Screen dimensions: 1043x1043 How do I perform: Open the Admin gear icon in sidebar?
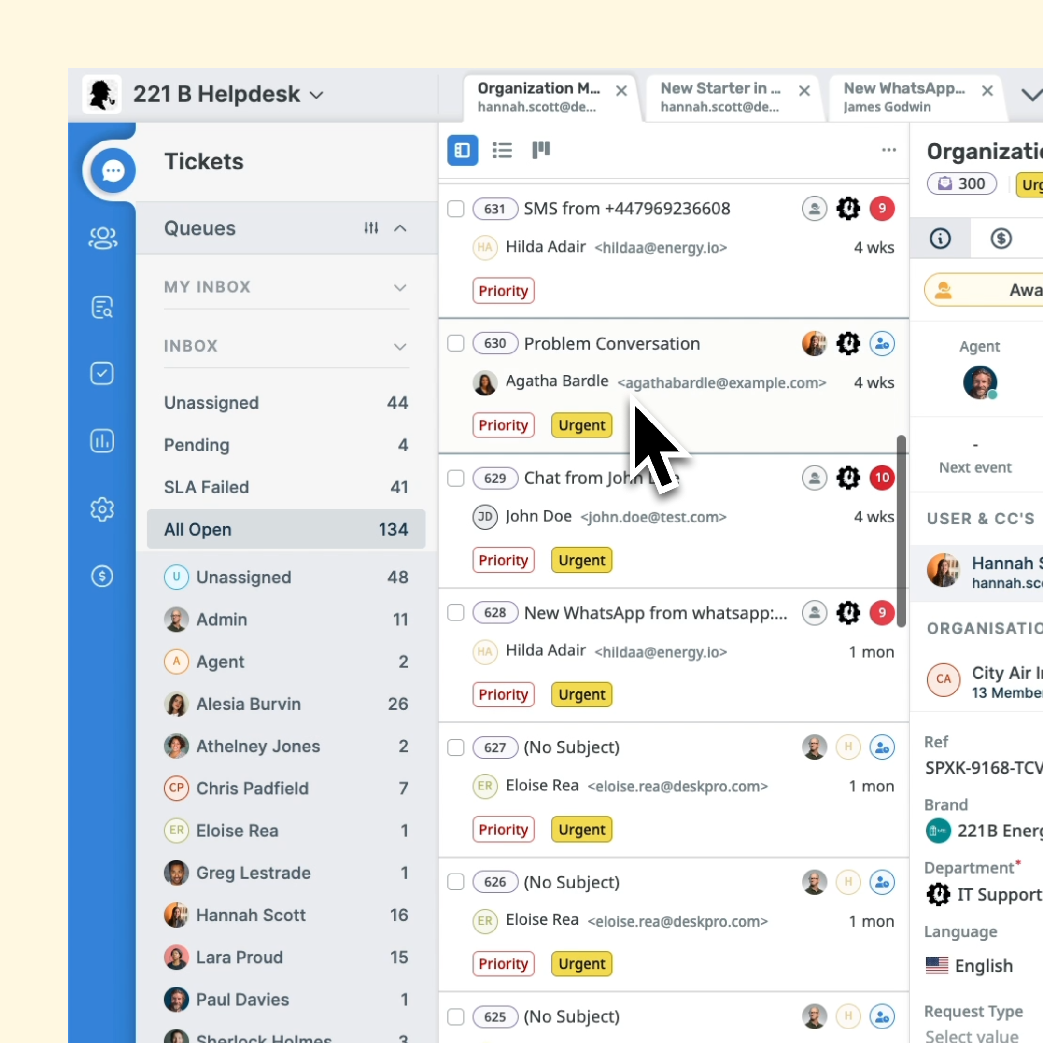(102, 509)
